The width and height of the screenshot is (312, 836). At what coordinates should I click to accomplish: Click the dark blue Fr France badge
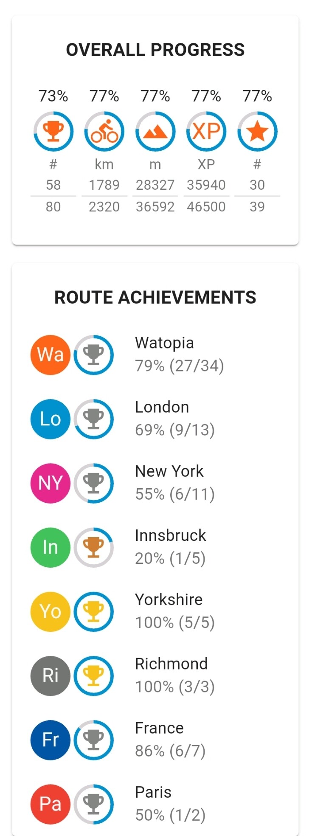point(51,740)
